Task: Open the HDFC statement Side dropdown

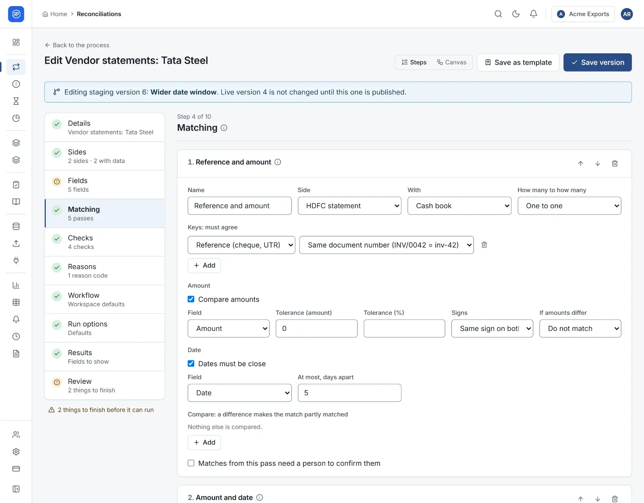Action: tap(349, 206)
